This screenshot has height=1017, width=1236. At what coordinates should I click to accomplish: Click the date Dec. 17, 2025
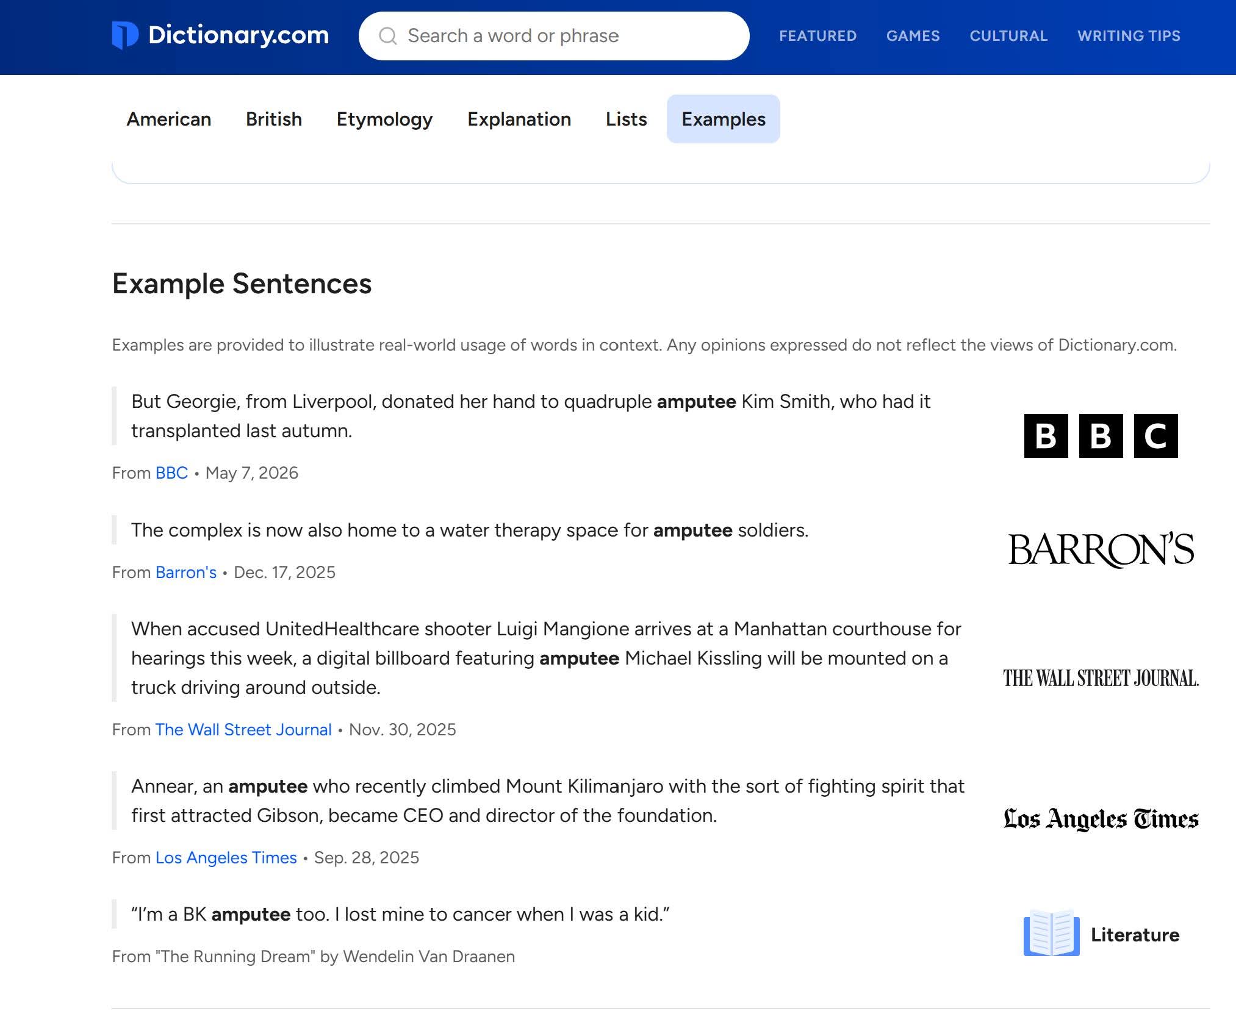point(284,573)
